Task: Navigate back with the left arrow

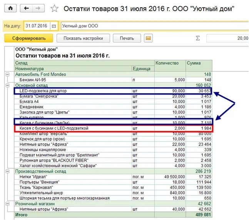Action: click(26, 8)
